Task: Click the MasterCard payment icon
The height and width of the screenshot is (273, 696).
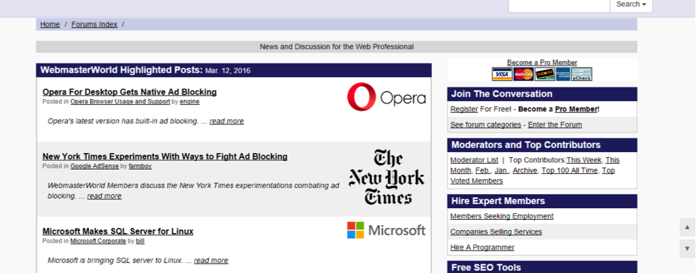Action: [524, 74]
